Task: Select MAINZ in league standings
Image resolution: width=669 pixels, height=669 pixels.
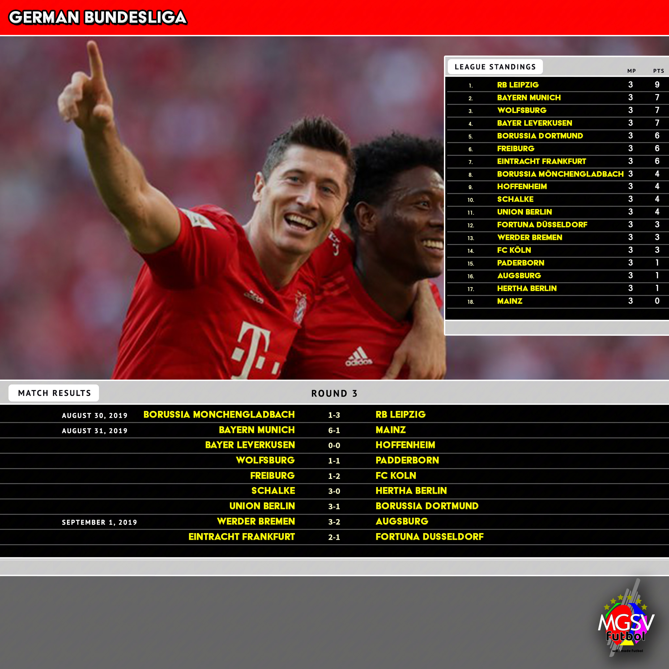Action: (510, 301)
